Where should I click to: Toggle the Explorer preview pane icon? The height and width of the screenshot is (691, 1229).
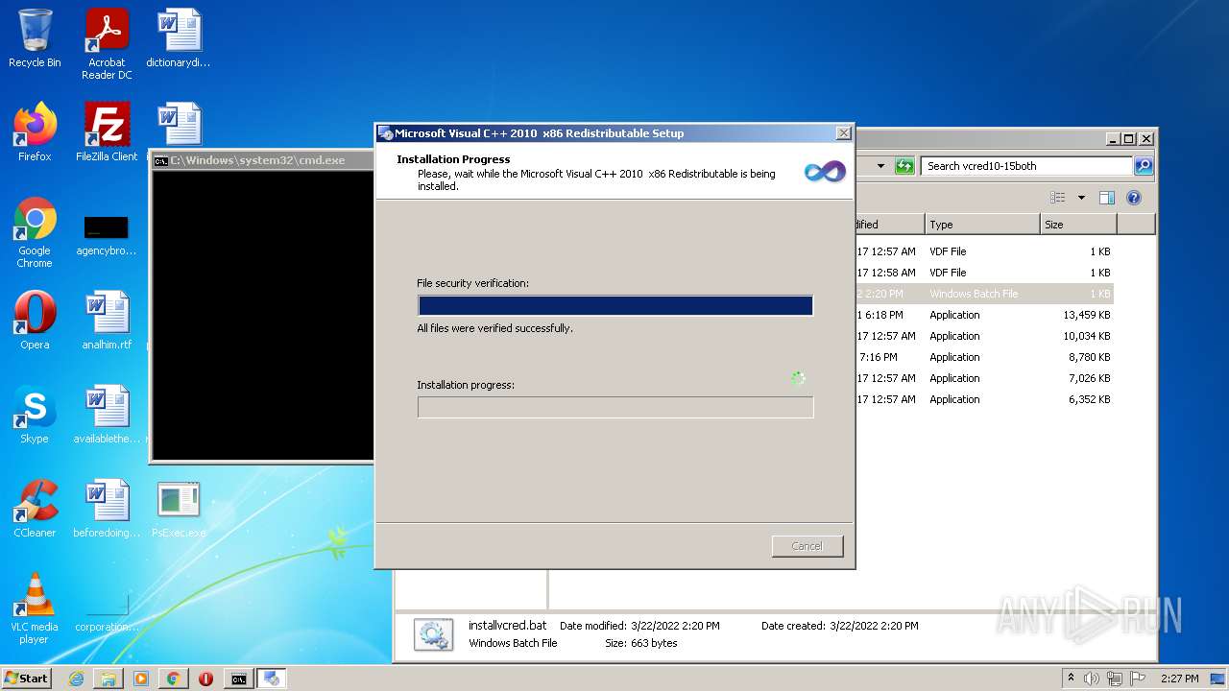[1107, 198]
